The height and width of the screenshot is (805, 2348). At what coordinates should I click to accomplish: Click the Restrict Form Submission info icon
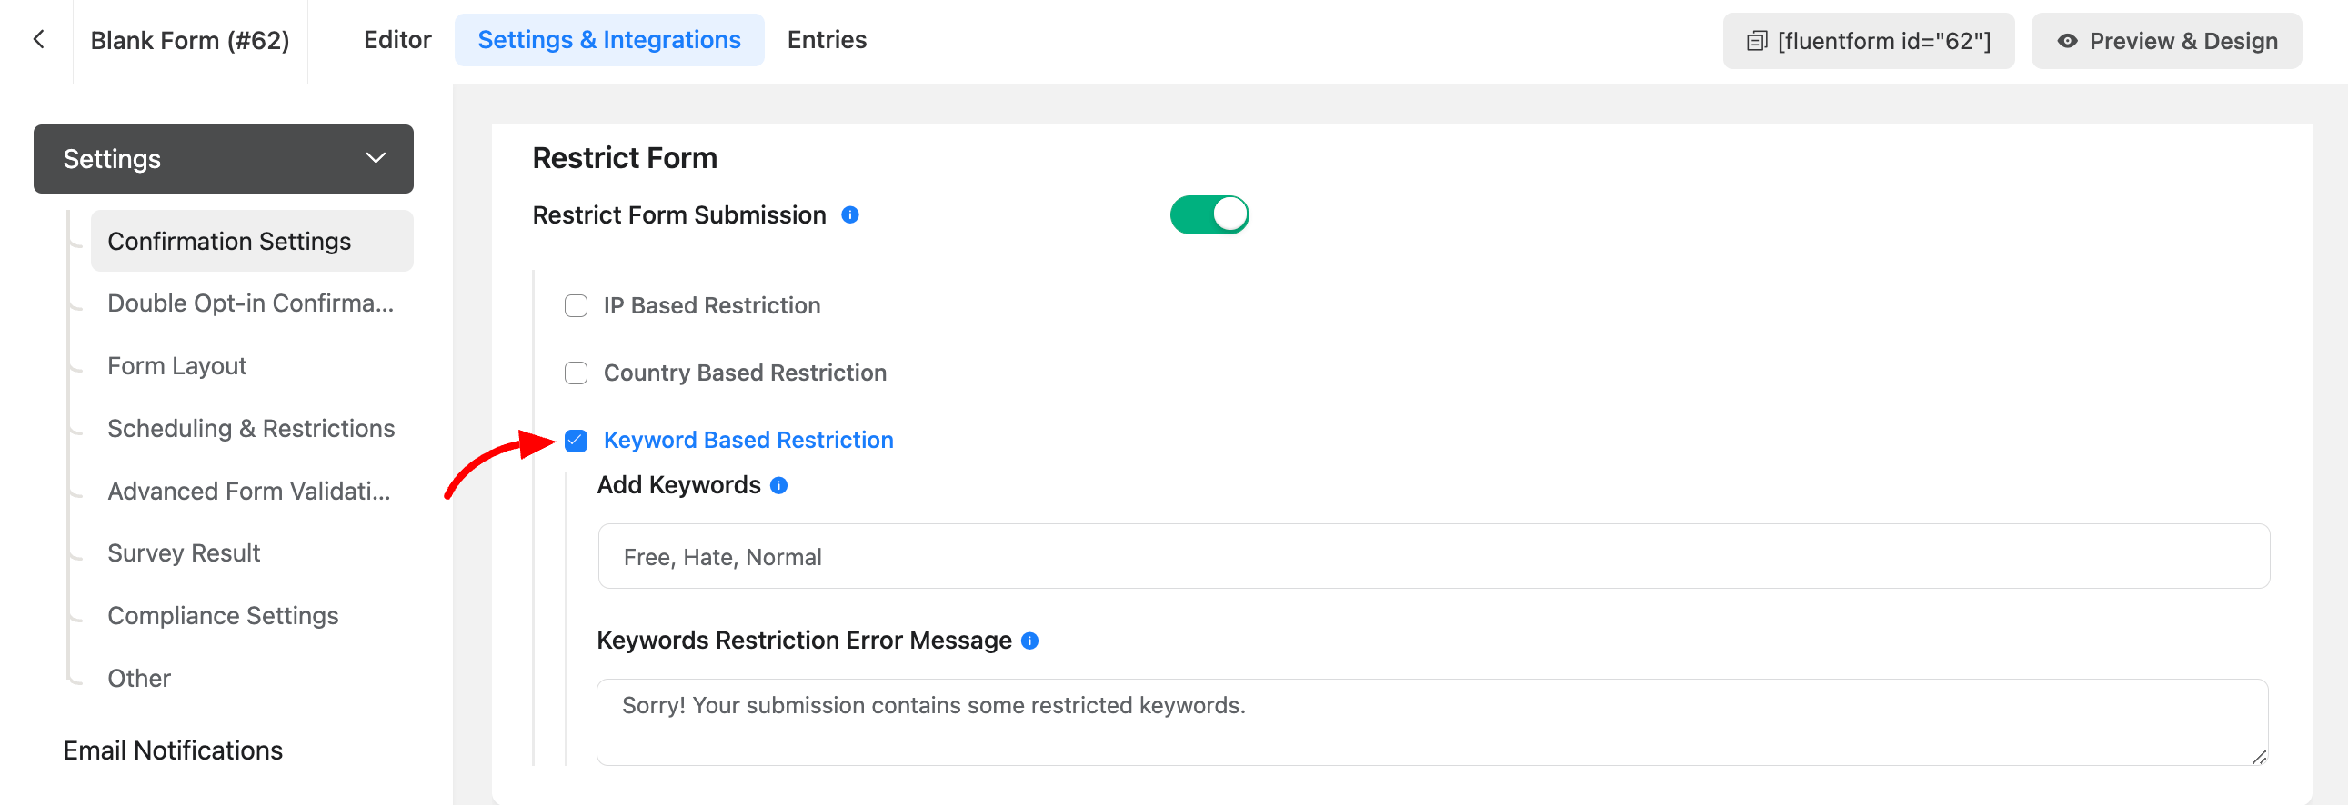tap(849, 215)
